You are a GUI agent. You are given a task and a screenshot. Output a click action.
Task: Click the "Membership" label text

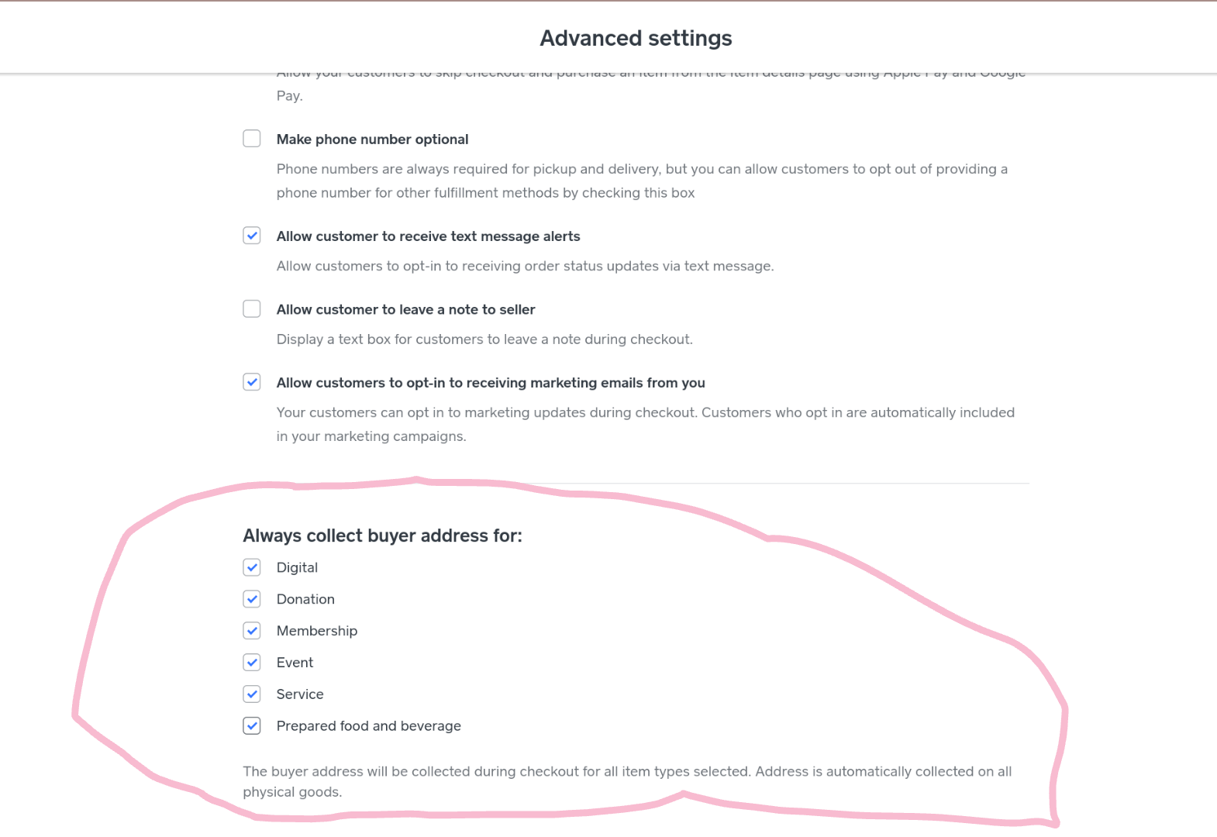316,631
